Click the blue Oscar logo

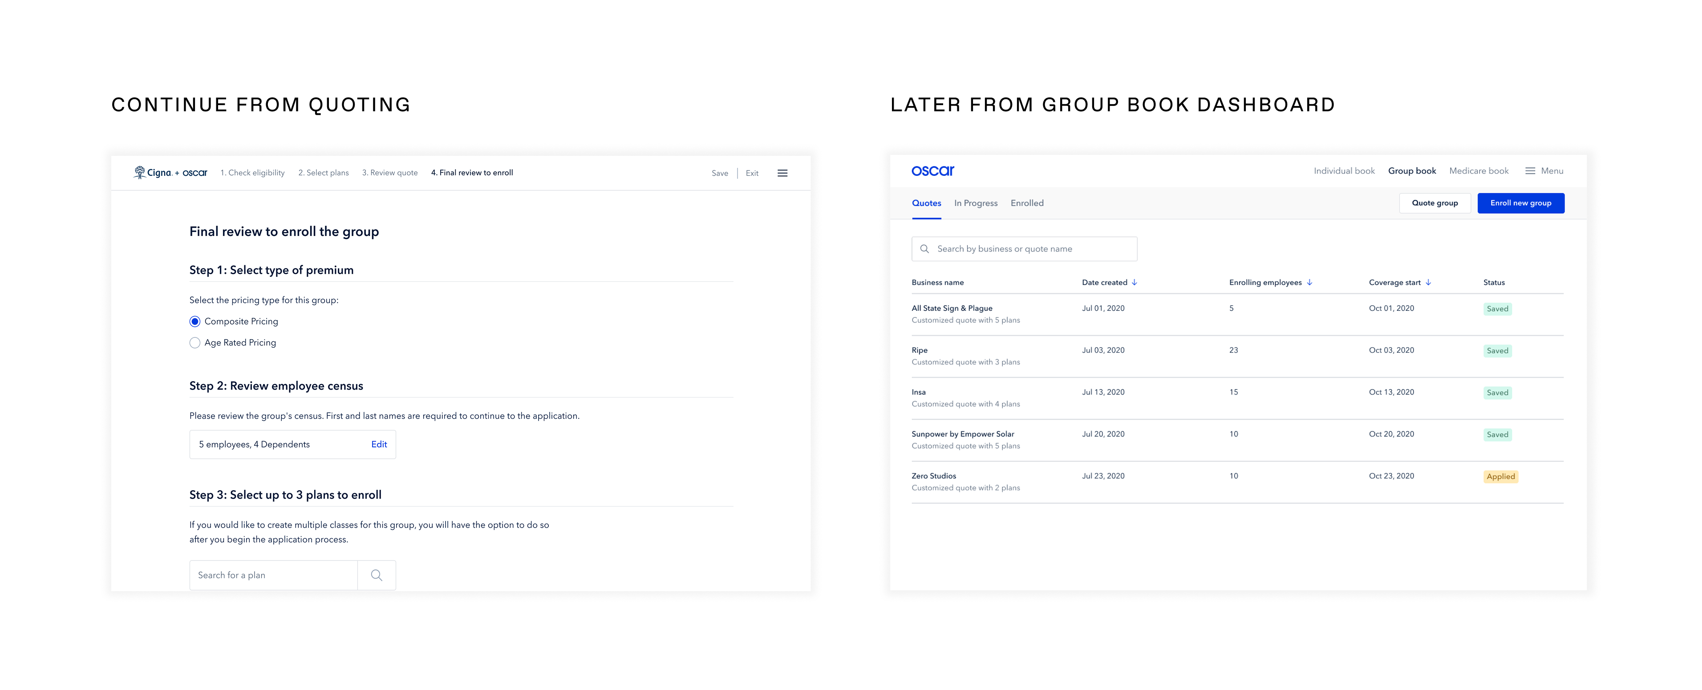pyautogui.click(x=932, y=170)
